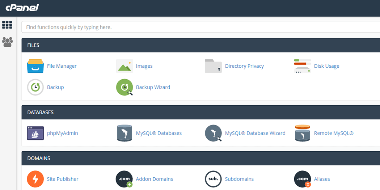
Task: Open the Backup link
Action: (55, 87)
